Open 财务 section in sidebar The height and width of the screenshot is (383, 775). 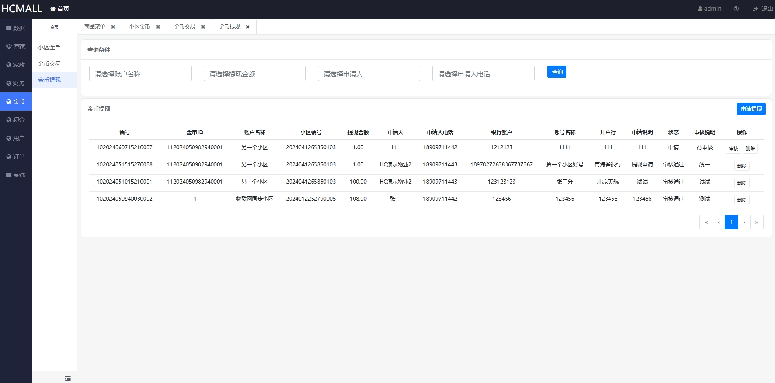[16, 83]
